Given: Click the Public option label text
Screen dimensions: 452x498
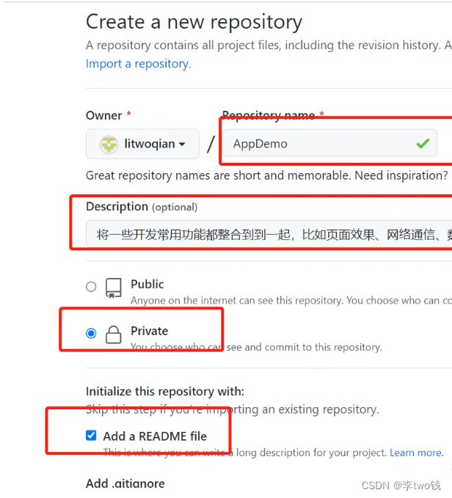Looking at the screenshot, I should pos(147,284).
